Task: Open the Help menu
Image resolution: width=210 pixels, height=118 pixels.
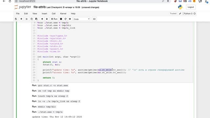Action: 73,13
